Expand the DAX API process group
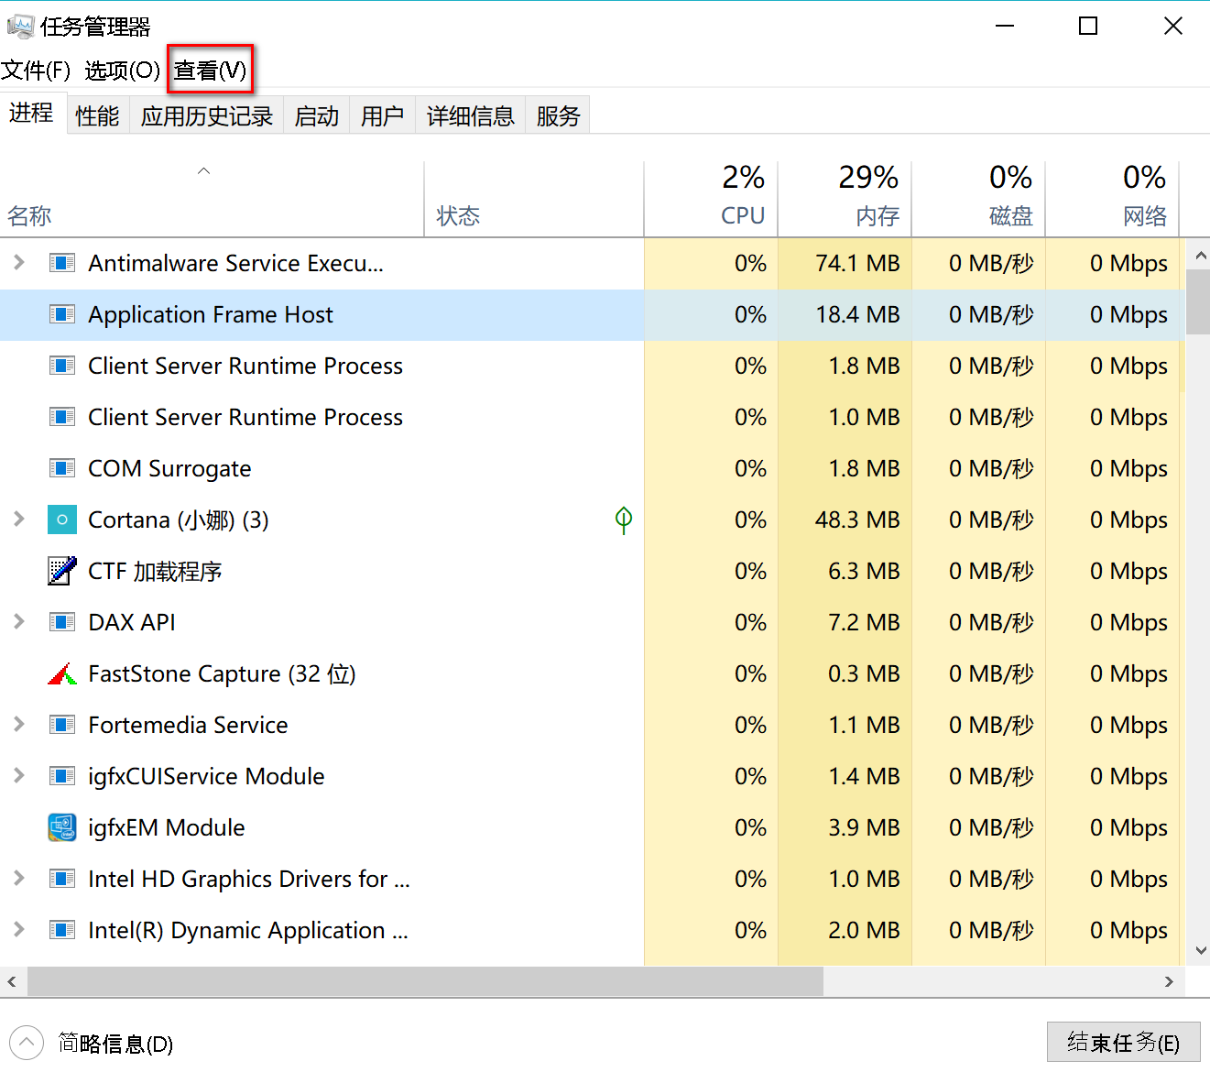Screen dimensions: 1210x1083 19,622
